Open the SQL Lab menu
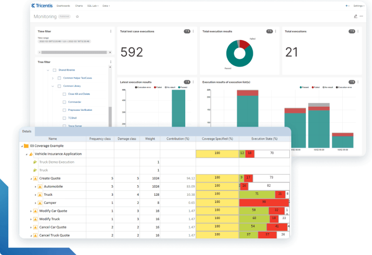The height and width of the screenshot is (255, 372). pyautogui.click(x=94, y=6)
